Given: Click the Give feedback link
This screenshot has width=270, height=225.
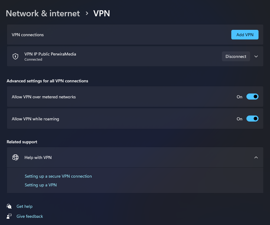Looking at the screenshot, I should 30,216.
